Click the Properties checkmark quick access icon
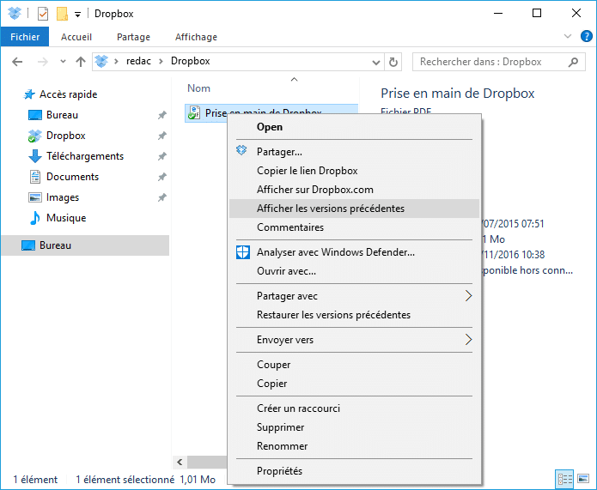The image size is (597, 490). pyautogui.click(x=43, y=14)
